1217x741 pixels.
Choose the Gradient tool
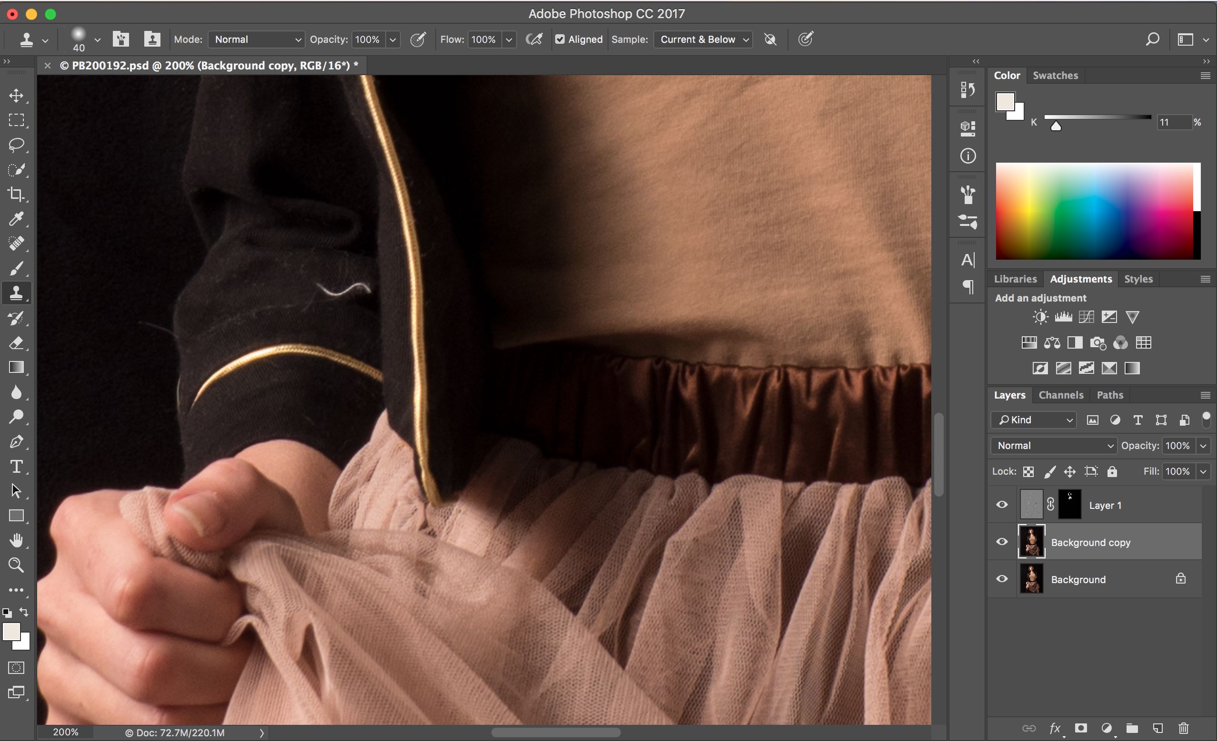(x=16, y=368)
